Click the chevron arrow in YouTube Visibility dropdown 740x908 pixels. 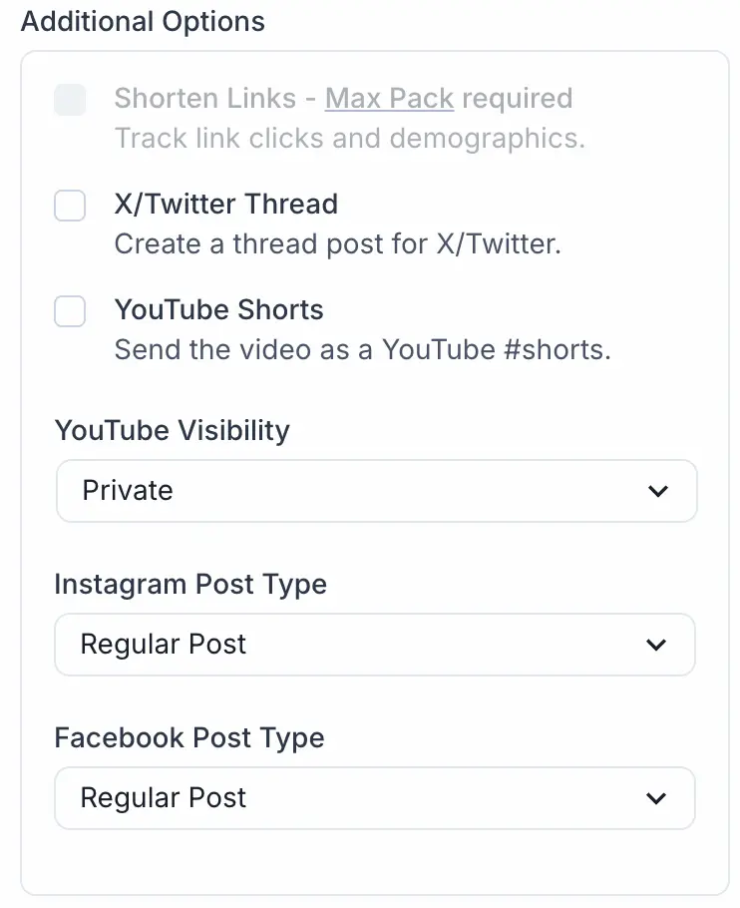pyautogui.click(x=656, y=491)
